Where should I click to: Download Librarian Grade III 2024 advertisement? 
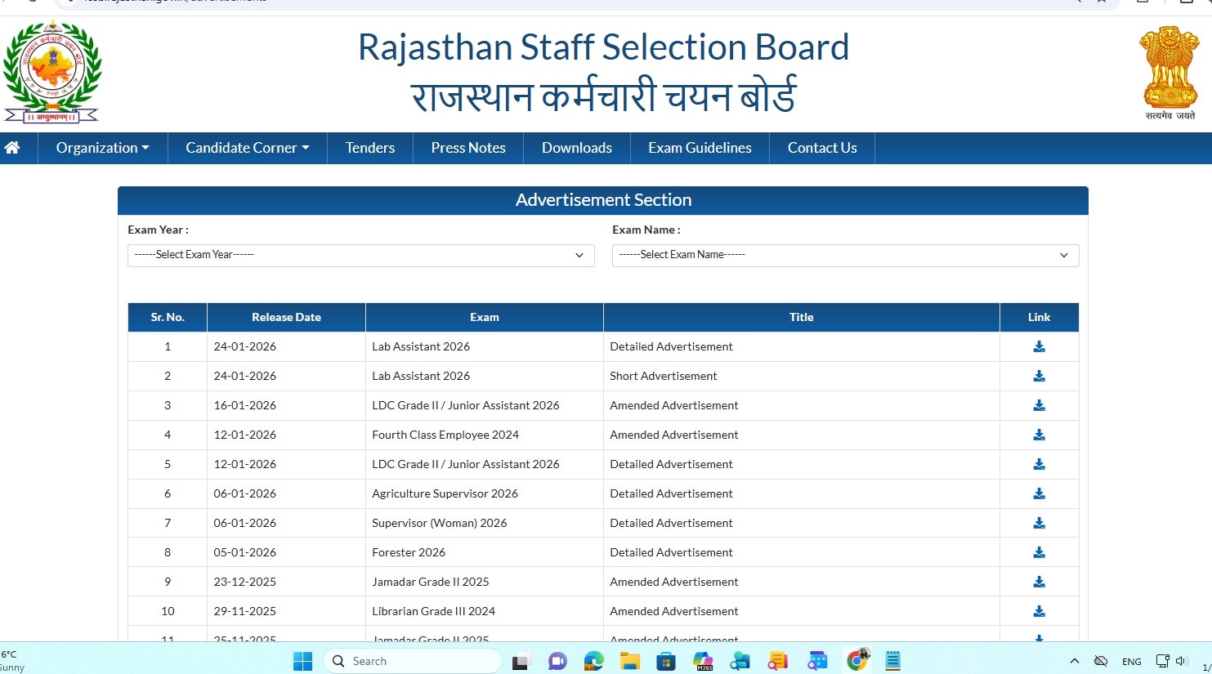click(x=1039, y=611)
